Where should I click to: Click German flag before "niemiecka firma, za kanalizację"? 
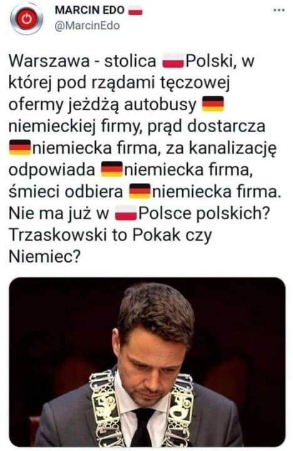pyautogui.click(x=19, y=147)
